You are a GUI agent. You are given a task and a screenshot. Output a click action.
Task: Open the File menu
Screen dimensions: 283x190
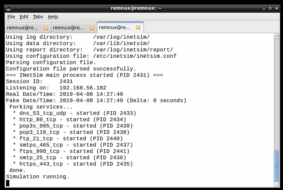pos(11,17)
